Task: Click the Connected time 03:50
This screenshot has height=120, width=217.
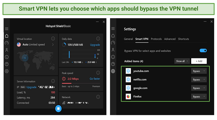Action: coord(52,103)
